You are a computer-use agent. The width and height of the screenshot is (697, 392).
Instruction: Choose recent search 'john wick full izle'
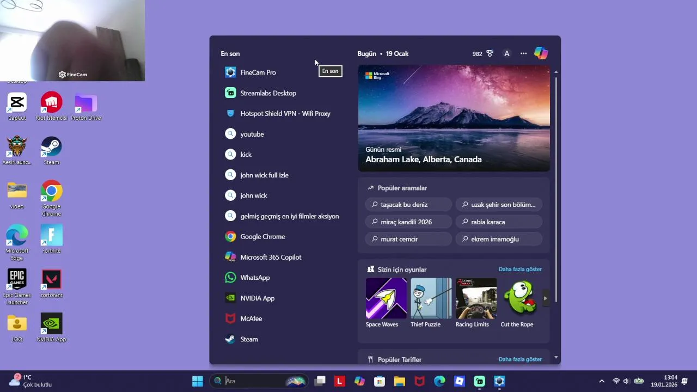tap(283, 175)
